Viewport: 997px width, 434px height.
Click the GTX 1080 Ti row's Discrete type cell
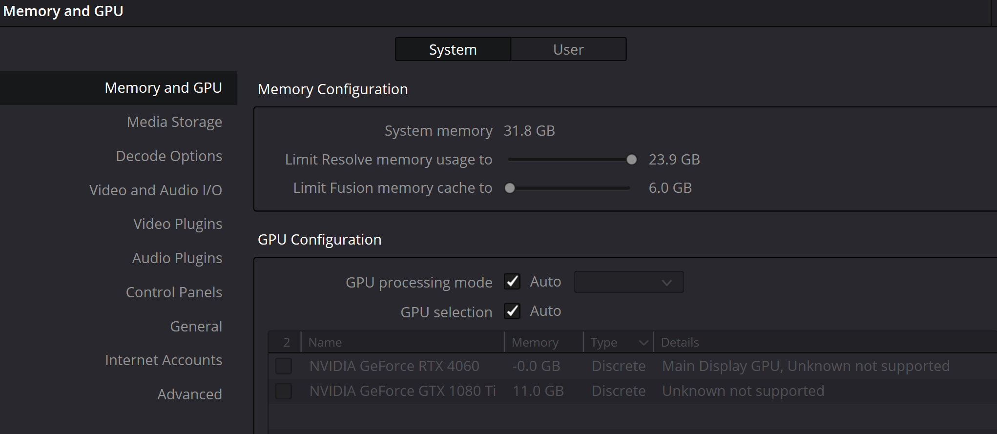(x=619, y=391)
